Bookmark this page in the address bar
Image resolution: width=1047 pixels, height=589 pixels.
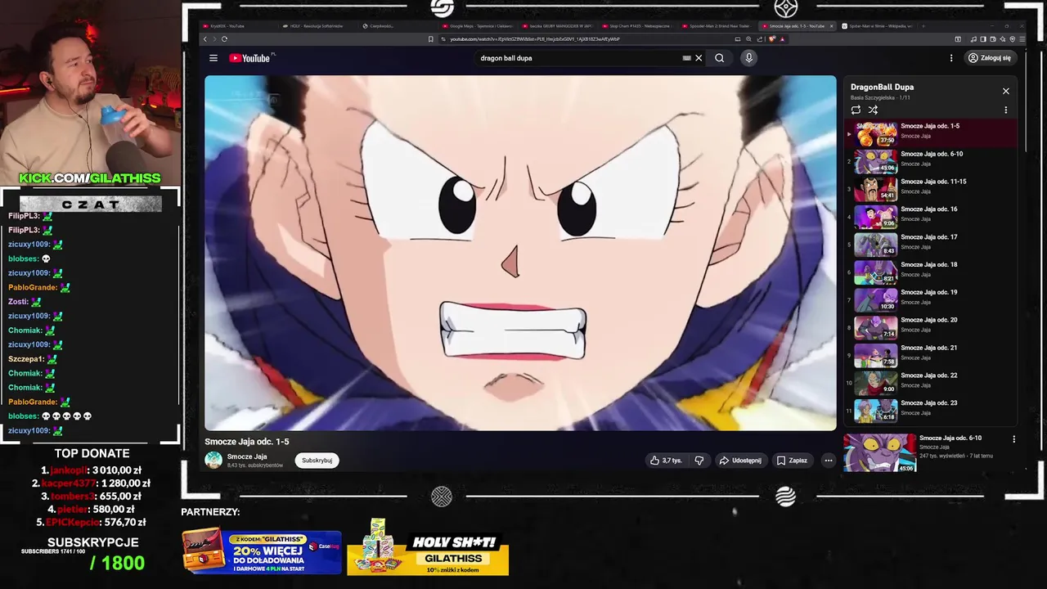[431, 38]
